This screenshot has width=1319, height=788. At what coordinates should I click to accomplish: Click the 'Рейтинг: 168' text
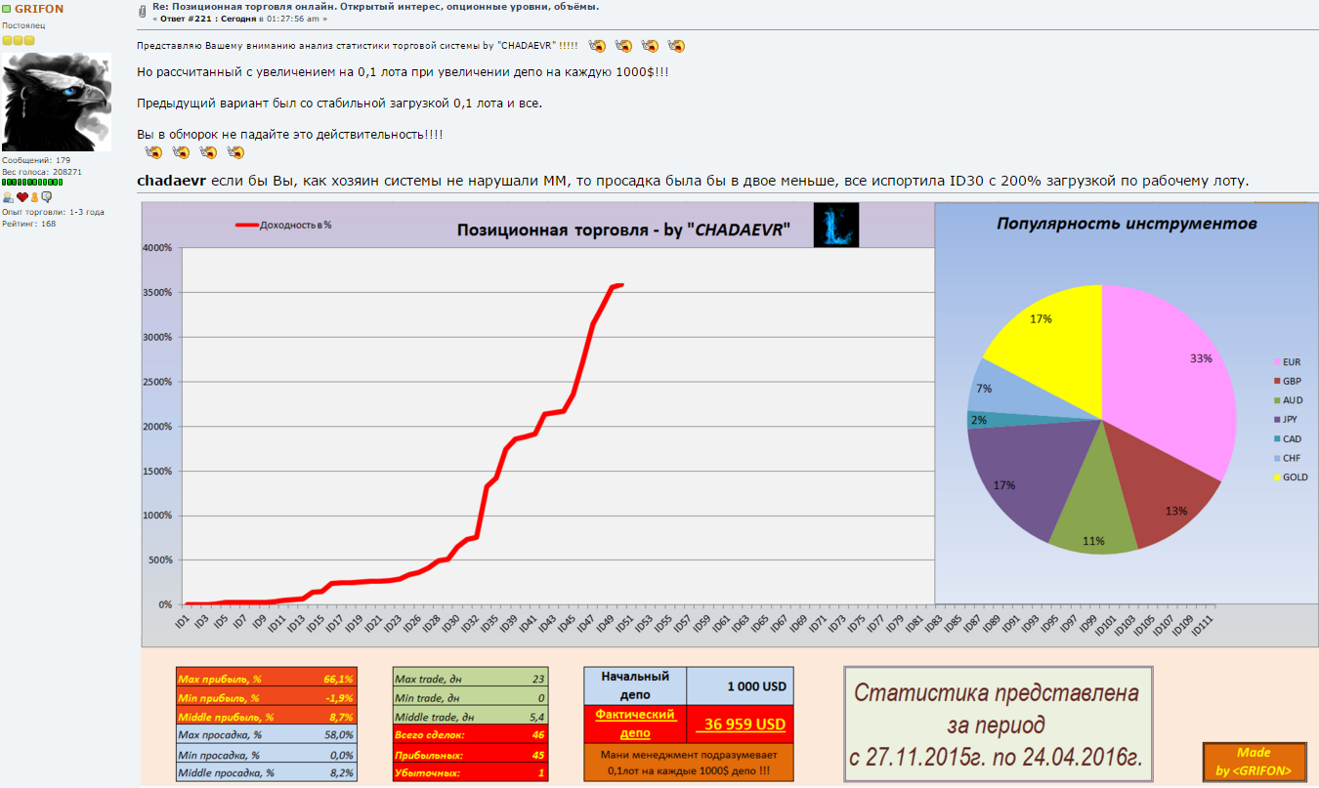(x=29, y=224)
